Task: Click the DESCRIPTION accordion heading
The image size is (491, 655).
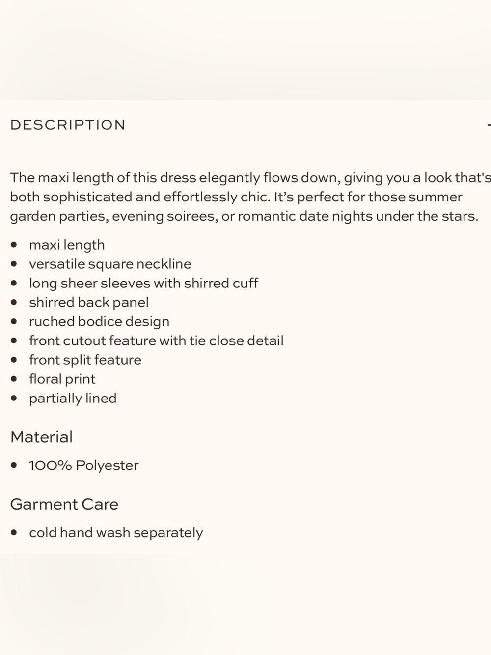Action: click(68, 125)
